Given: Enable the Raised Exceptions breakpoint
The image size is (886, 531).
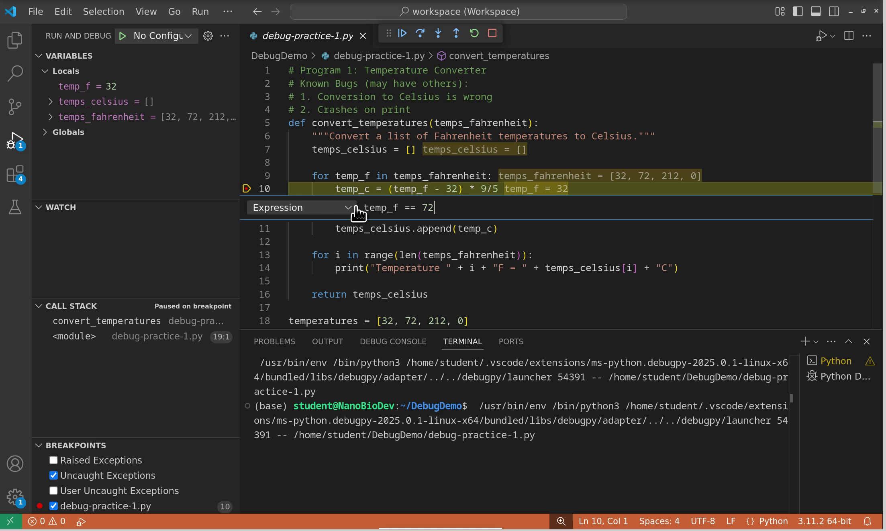Looking at the screenshot, I should [53, 460].
